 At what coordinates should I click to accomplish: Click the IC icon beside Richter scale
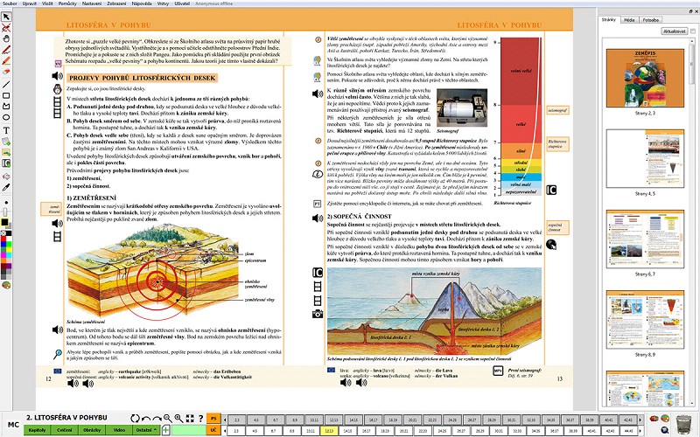[551, 190]
